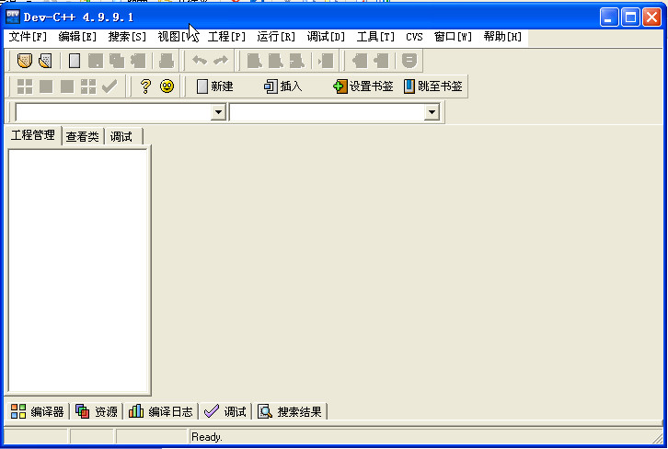Open the 工具[T] menu

tap(375, 37)
